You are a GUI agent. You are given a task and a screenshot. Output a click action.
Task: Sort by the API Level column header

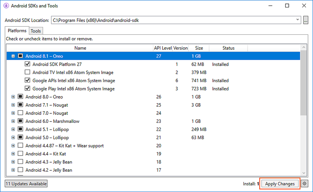[162, 48]
